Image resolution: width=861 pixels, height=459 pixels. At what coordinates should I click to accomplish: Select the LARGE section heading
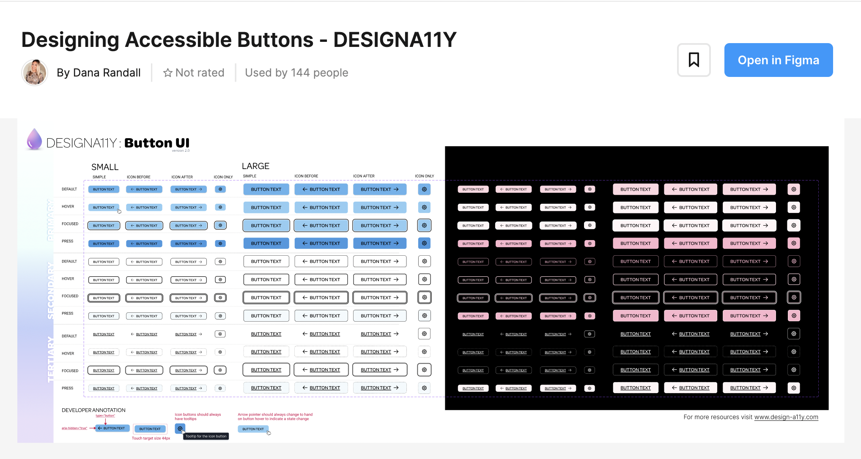(x=255, y=166)
